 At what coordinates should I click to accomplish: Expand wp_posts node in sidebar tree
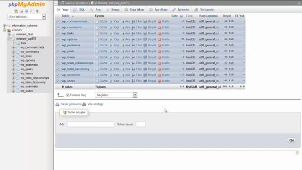[13, 69]
